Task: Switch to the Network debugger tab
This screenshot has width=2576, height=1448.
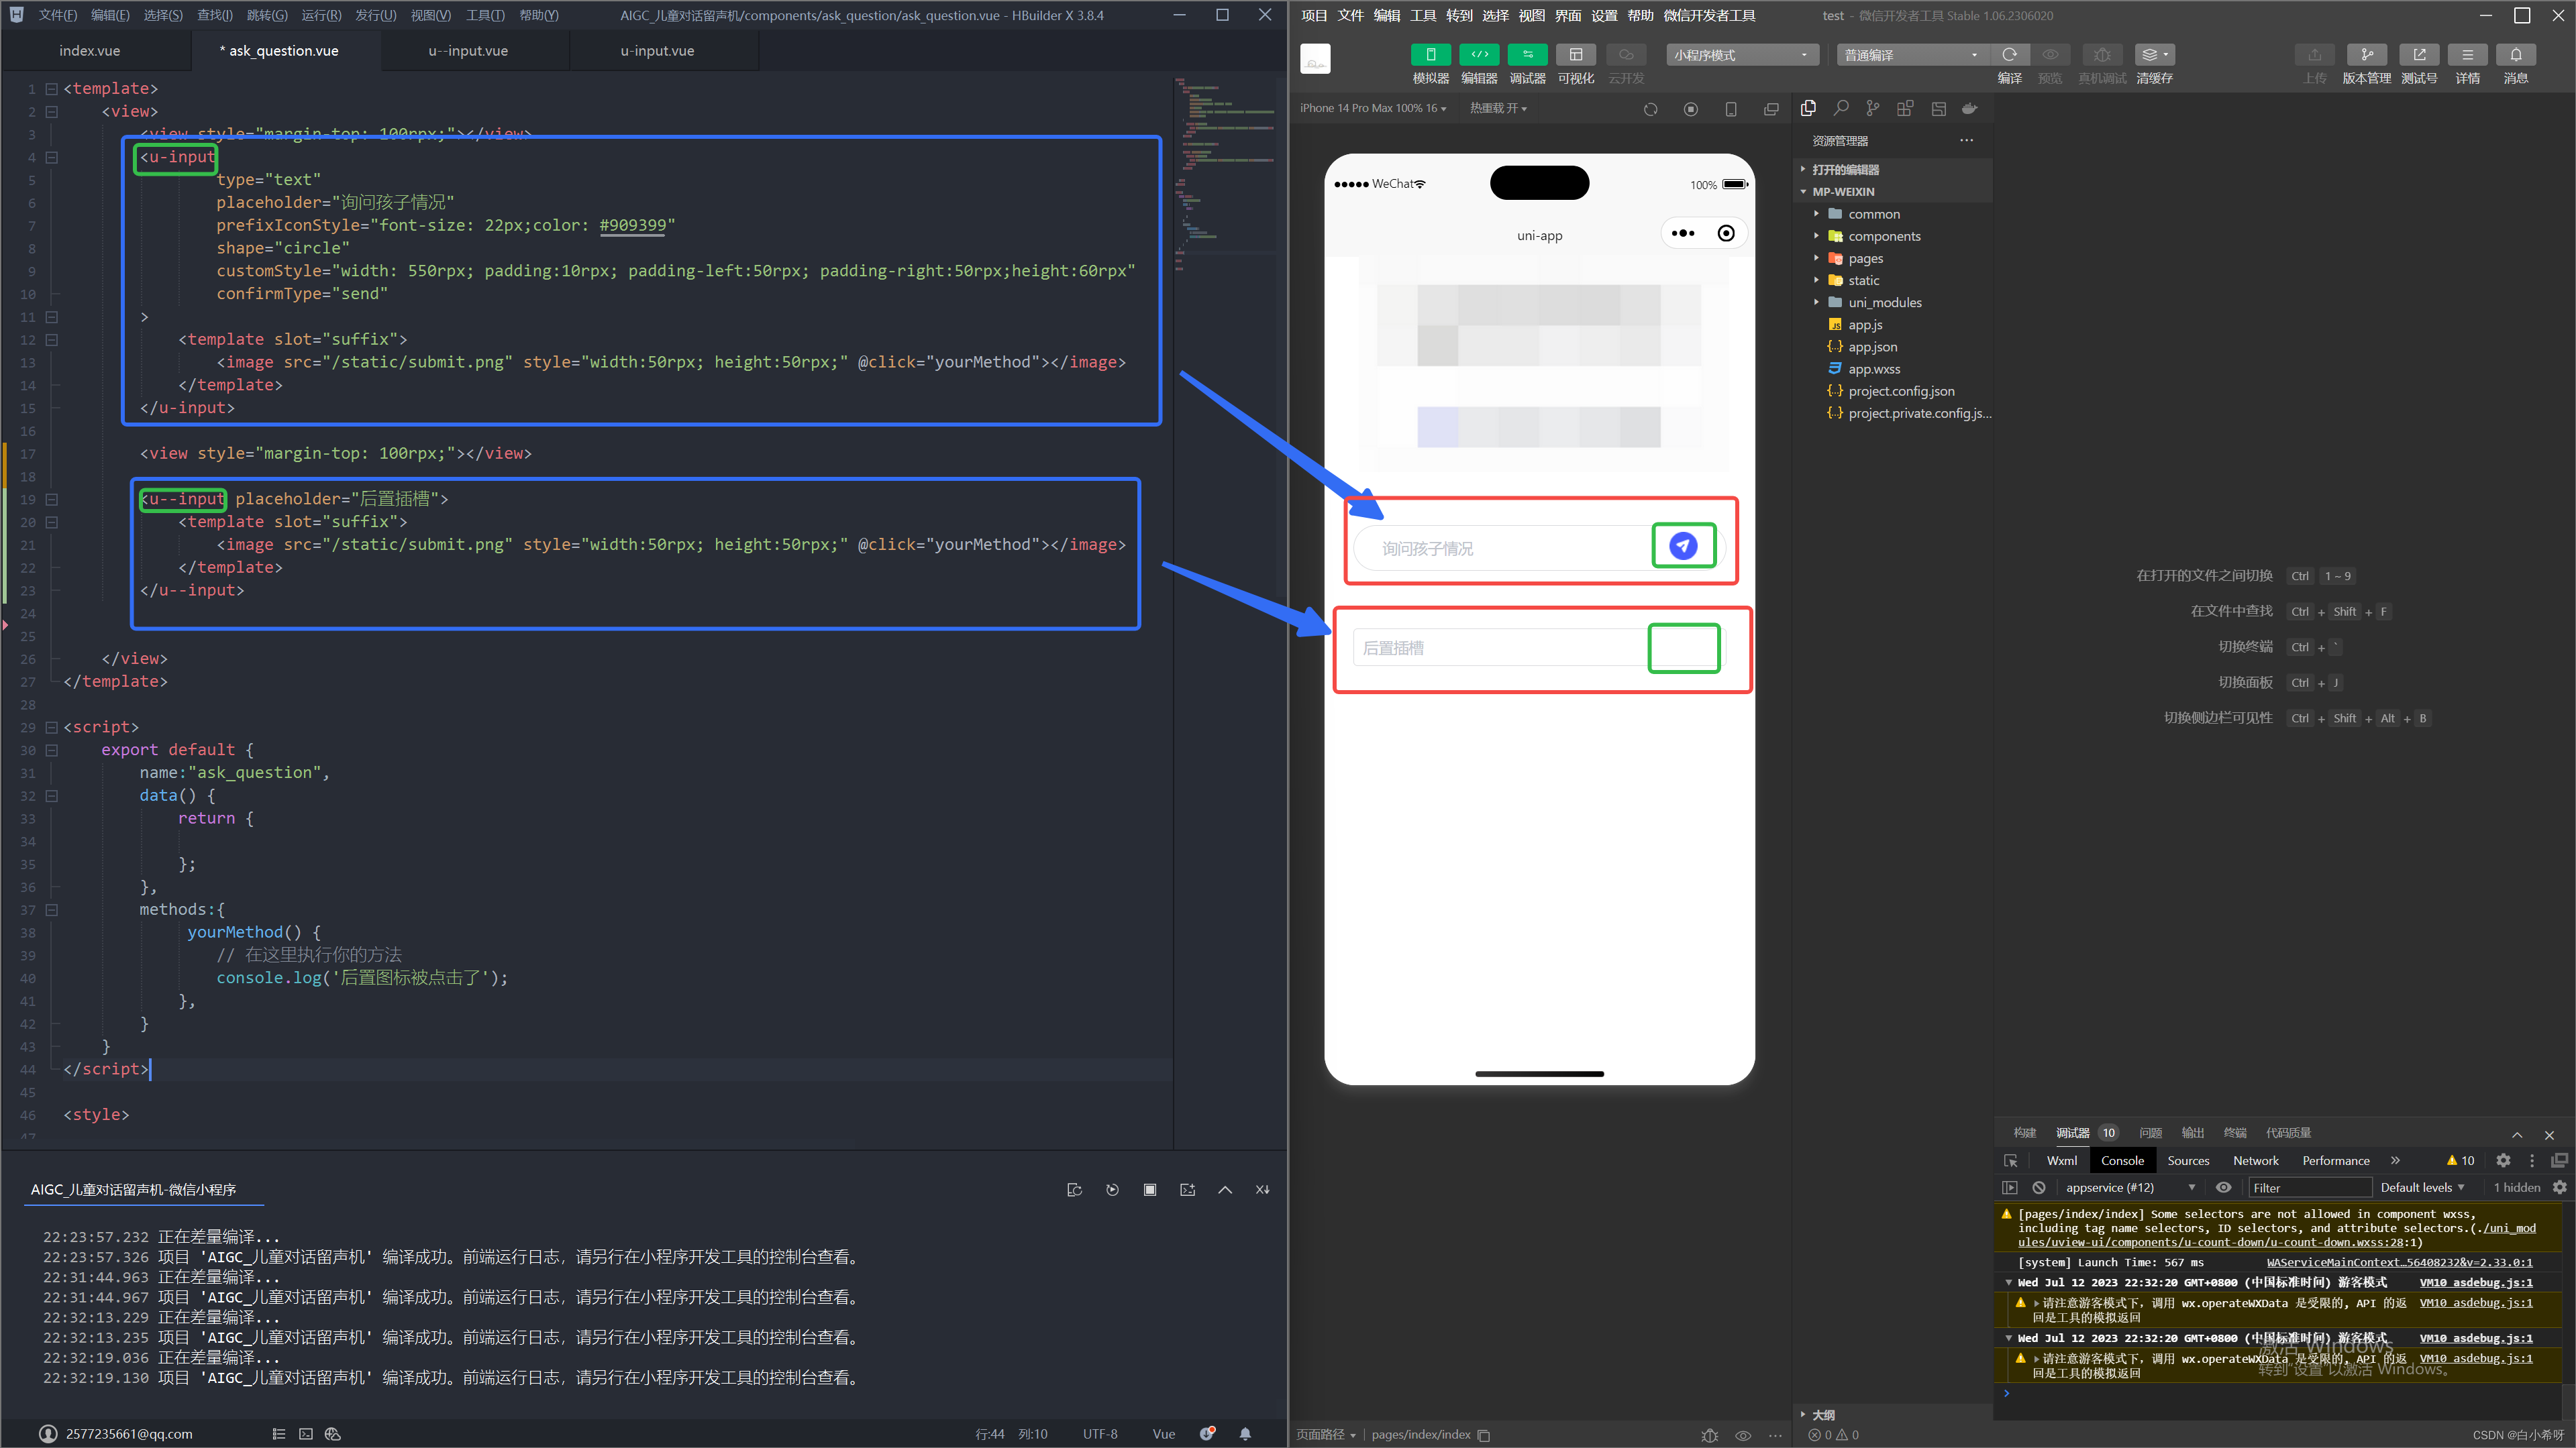Action: pyautogui.click(x=2255, y=1160)
